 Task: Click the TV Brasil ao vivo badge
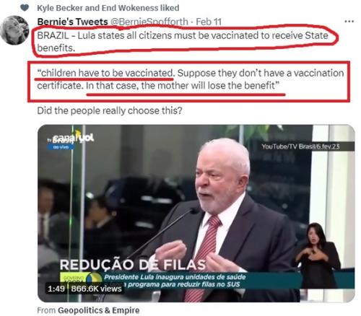point(60,144)
